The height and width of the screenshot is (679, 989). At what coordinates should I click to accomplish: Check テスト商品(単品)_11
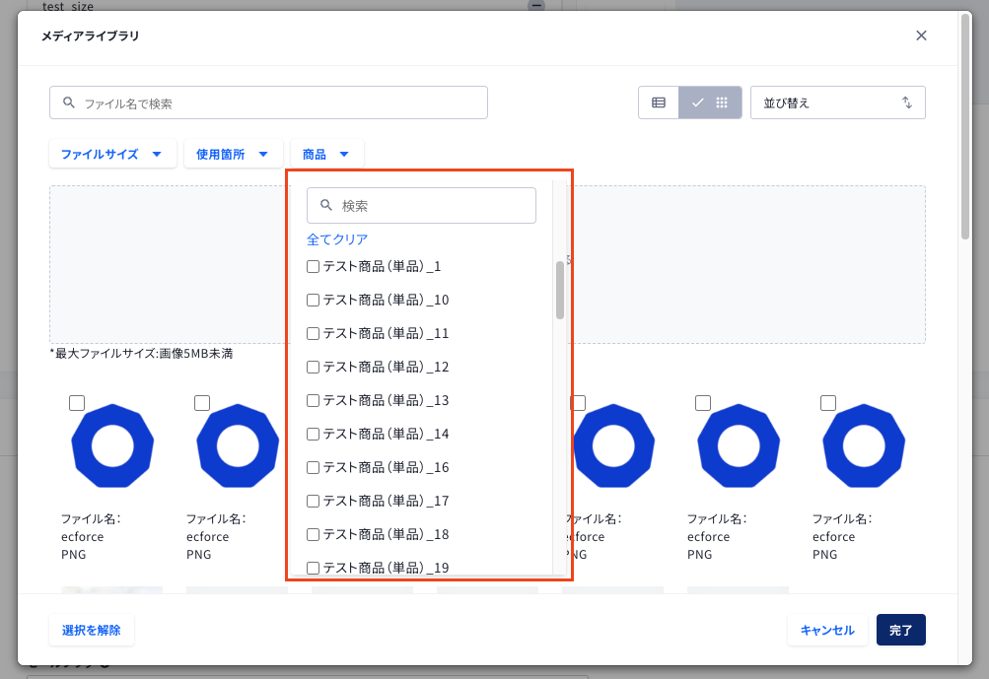pyautogui.click(x=313, y=333)
